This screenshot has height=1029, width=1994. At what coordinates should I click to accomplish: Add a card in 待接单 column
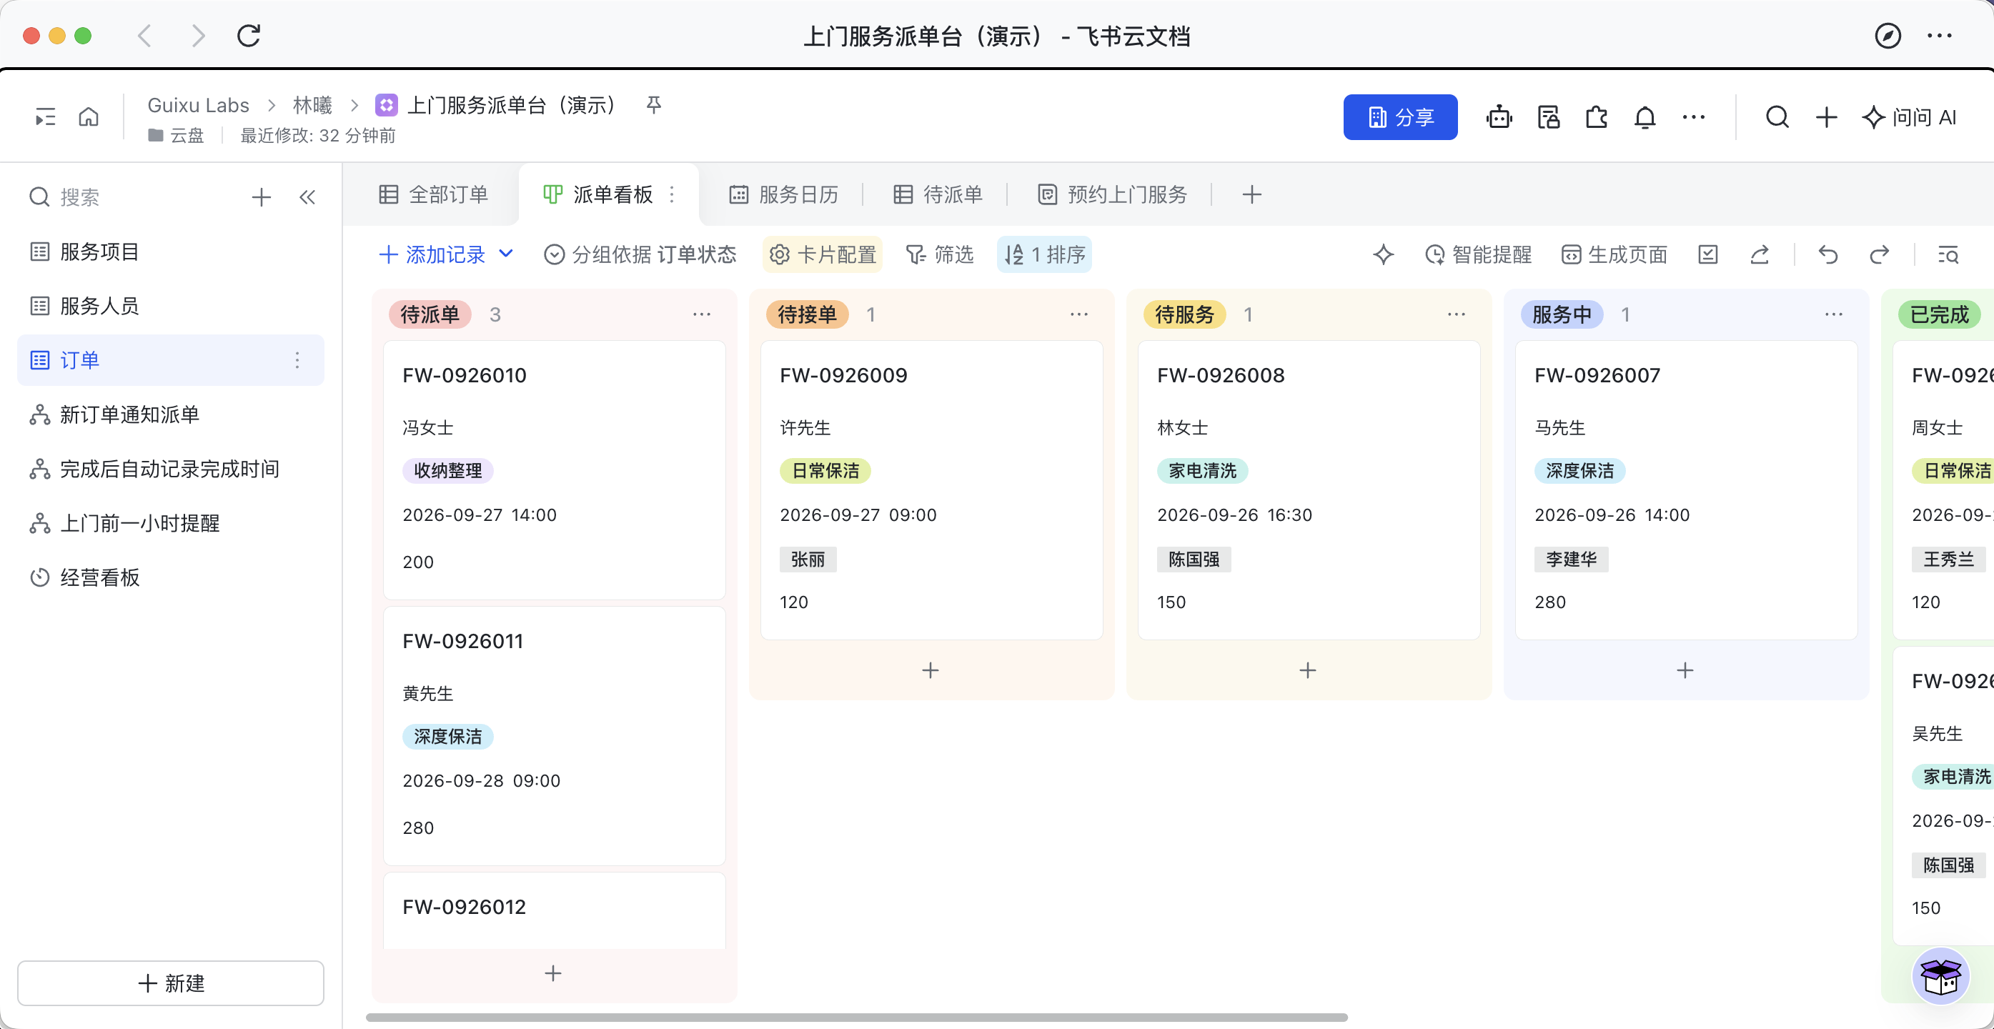pyautogui.click(x=931, y=670)
